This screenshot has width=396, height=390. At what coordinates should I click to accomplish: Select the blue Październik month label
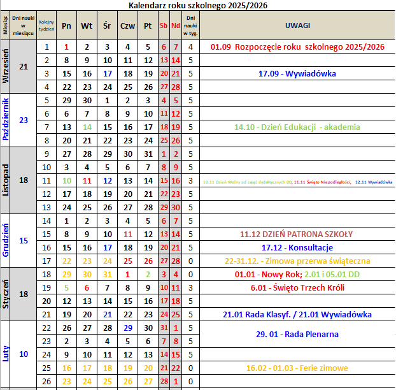pos(6,120)
